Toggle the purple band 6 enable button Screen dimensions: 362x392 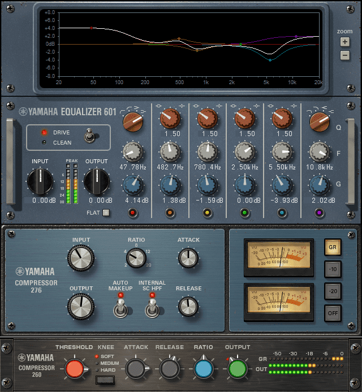[x=319, y=213]
